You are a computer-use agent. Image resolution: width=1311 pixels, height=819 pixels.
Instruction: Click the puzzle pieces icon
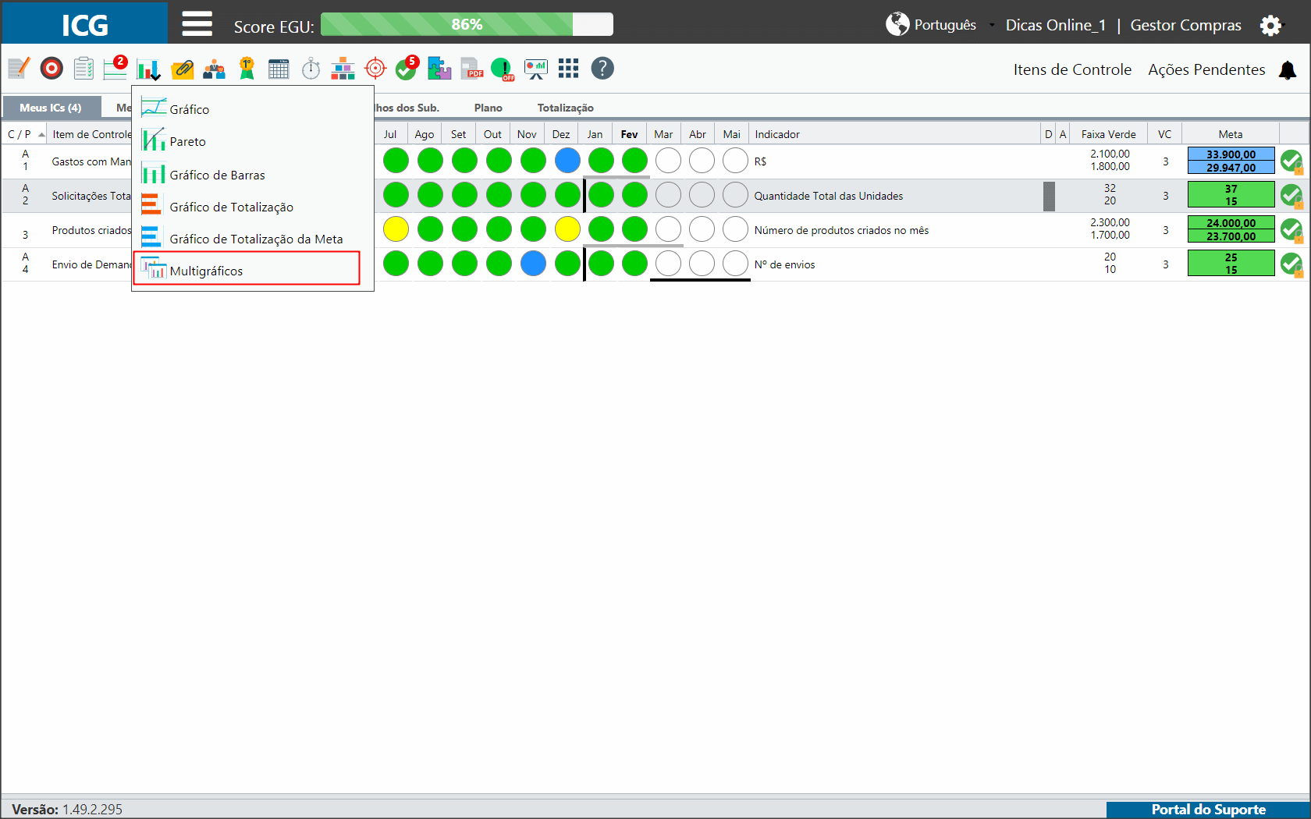tap(439, 69)
